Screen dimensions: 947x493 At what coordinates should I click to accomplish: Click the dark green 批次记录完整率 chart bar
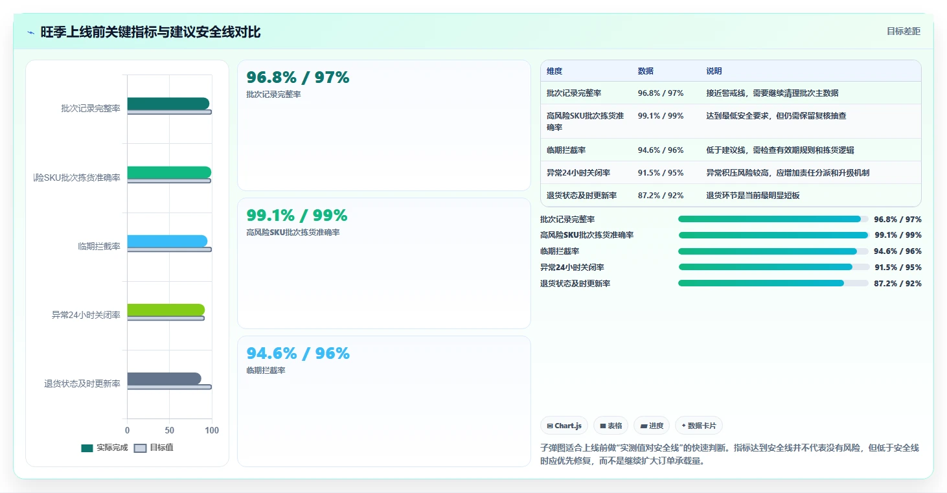[168, 104]
